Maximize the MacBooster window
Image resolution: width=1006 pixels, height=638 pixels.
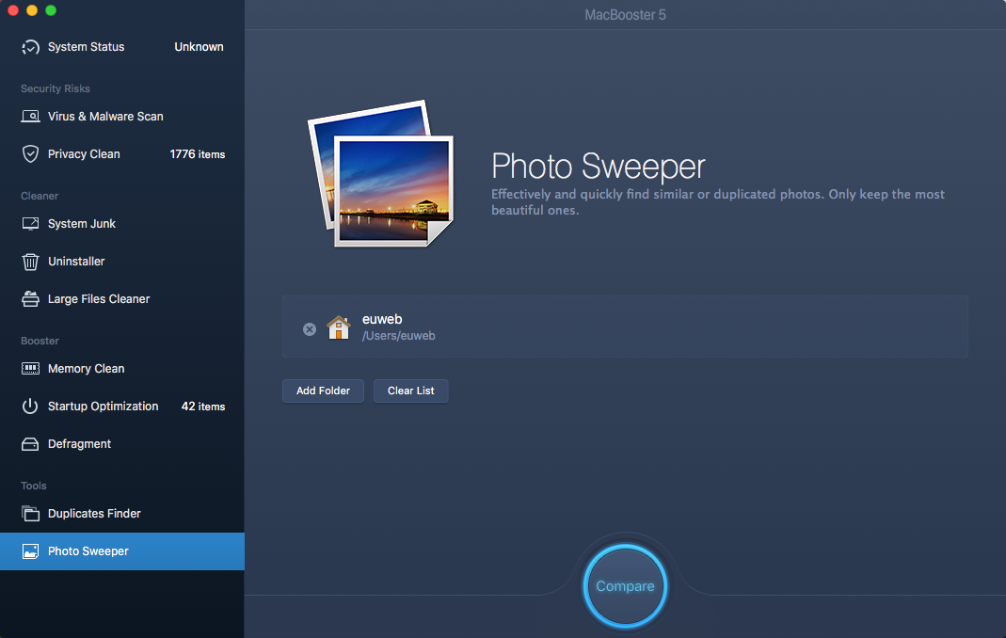coord(52,10)
